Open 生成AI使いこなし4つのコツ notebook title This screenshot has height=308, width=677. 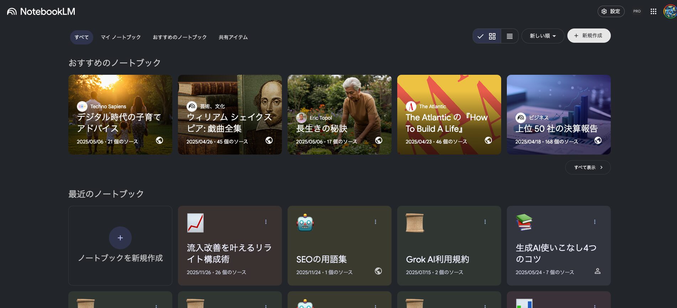click(556, 254)
